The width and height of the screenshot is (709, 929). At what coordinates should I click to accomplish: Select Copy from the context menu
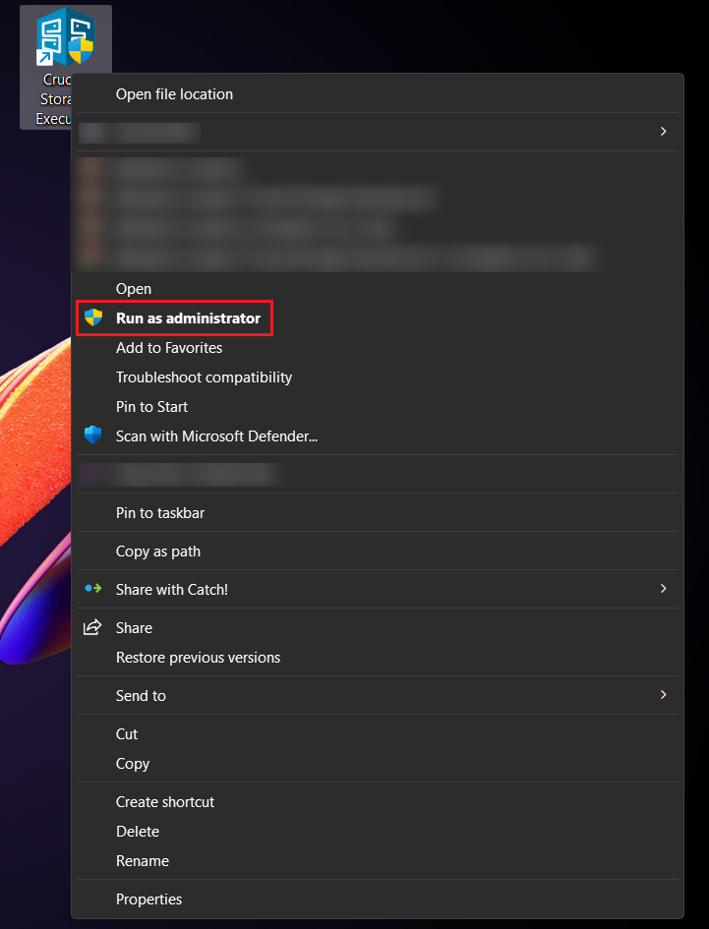(x=377, y=764)
